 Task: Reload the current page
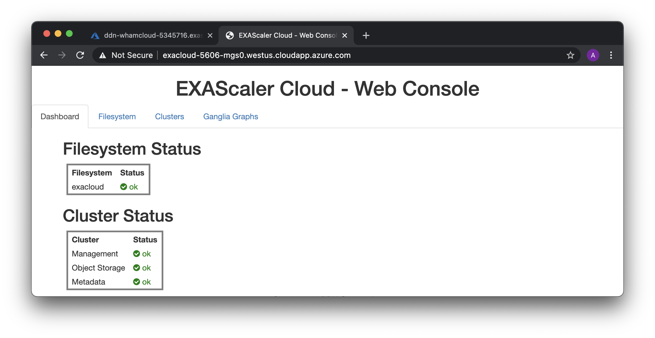point(80,55)
